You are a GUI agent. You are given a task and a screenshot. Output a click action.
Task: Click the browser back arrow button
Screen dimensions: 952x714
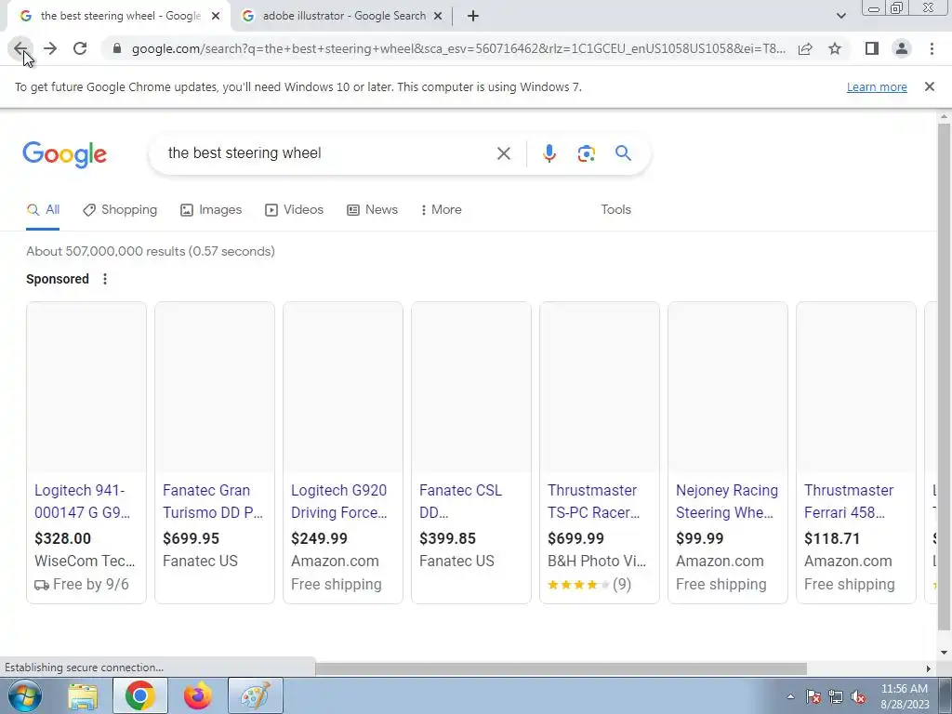(20, 48)
